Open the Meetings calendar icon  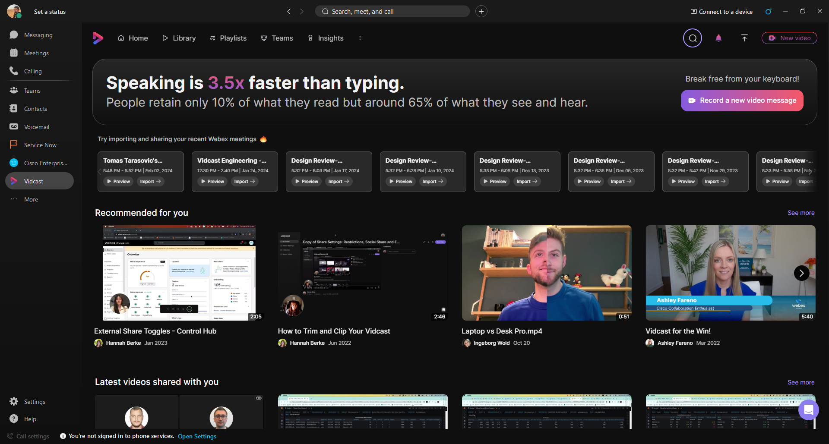14,53
